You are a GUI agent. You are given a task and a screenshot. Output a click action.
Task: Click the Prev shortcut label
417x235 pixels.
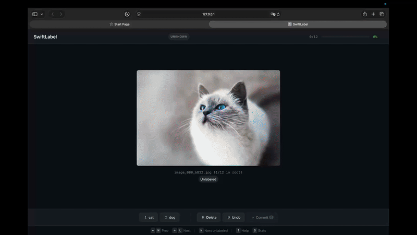(165, 230)
